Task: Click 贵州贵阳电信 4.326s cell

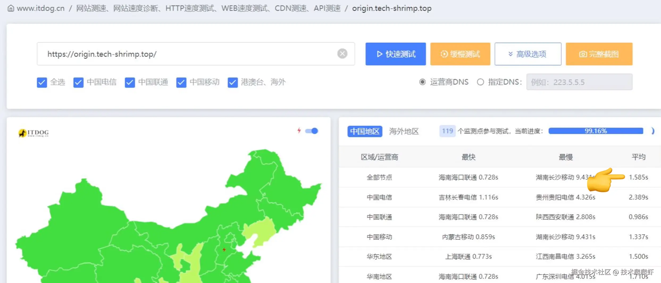Action: [566, 197]
